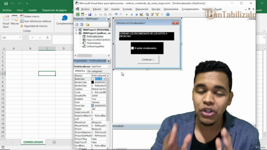Screen dimensions: 267x150
Task: Click the project tree horizontal scrollbar right arrow
Action: point(109,55)
